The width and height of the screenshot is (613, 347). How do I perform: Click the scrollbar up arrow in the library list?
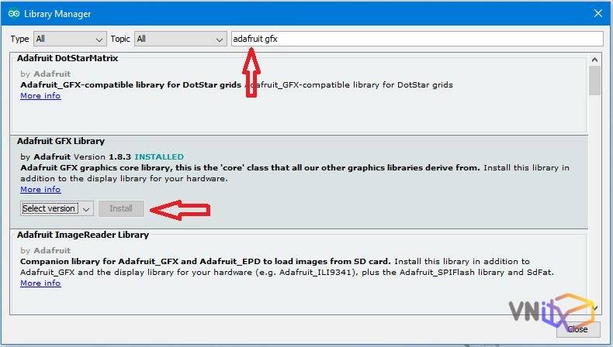(594, 57)
